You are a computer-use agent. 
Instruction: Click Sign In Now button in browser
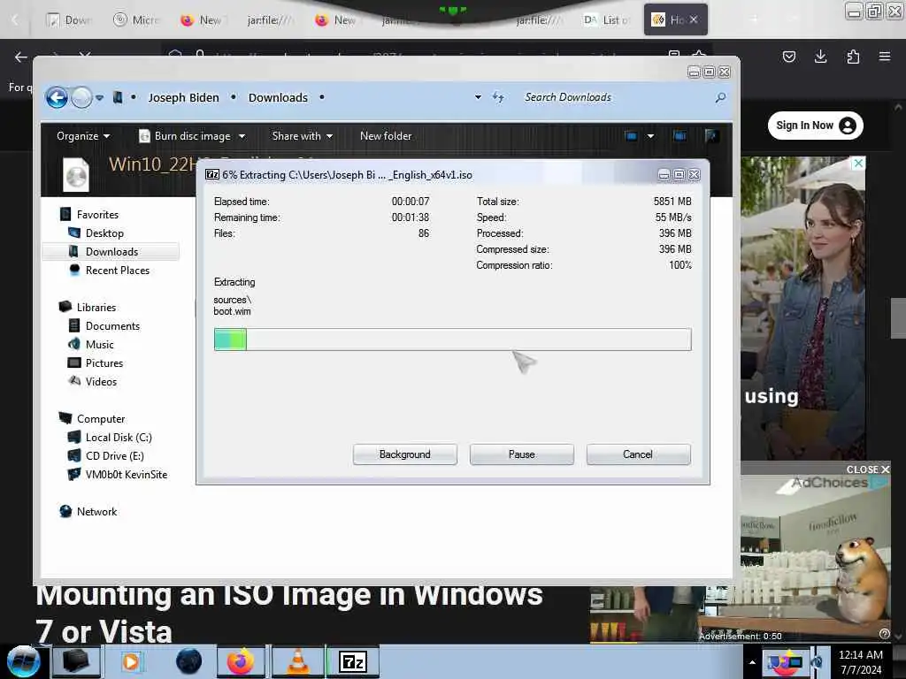(815, 126)
